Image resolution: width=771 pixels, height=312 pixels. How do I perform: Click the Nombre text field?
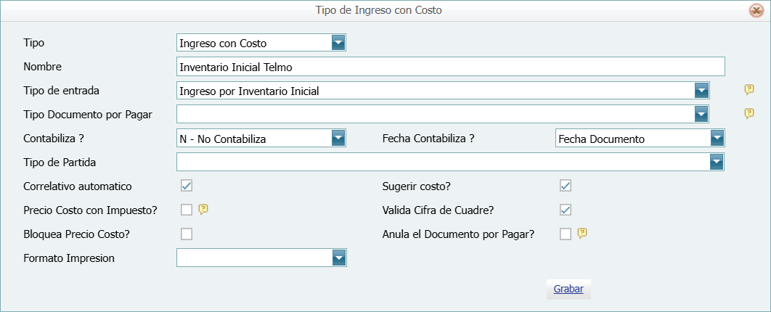(450, 67)
